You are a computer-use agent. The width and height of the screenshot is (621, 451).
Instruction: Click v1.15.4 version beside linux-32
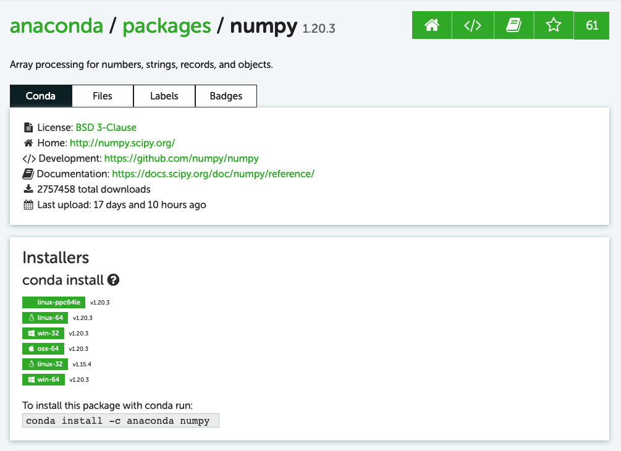pyautogui.click(x=82, y=365)
